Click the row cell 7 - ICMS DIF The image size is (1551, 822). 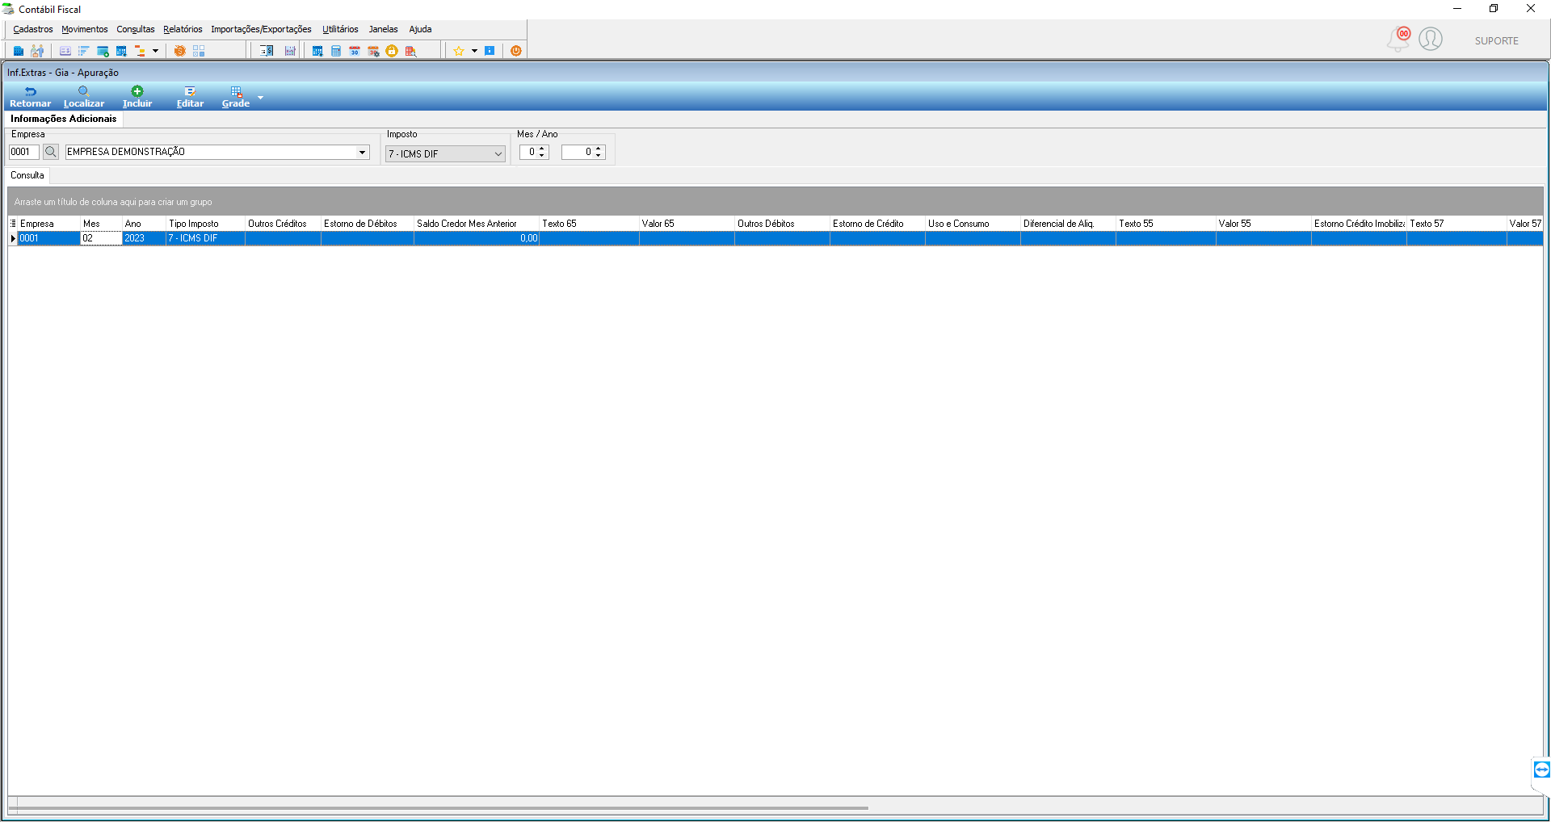[x=205, y=238]
